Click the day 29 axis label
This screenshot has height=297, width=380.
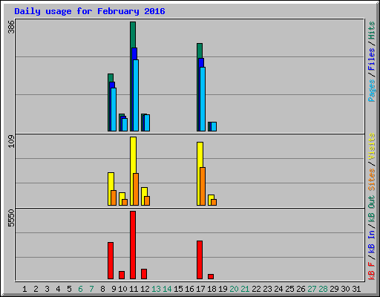[334, 289]
